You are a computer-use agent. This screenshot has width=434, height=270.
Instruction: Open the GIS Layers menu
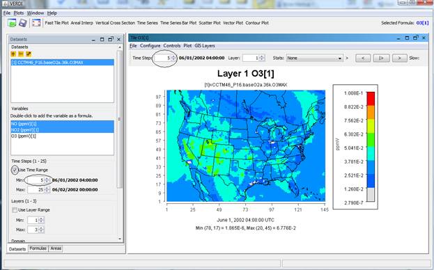[x=205, y=46]
